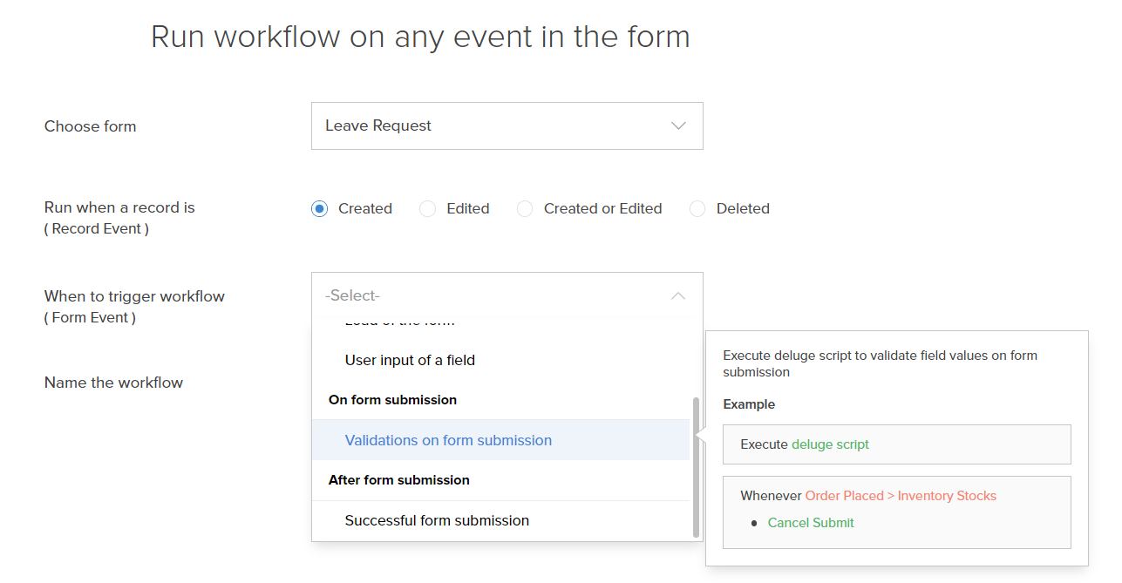Choose the Created or Edited radio button
This screenshot has width=1122, height=583.
point(525,209)
